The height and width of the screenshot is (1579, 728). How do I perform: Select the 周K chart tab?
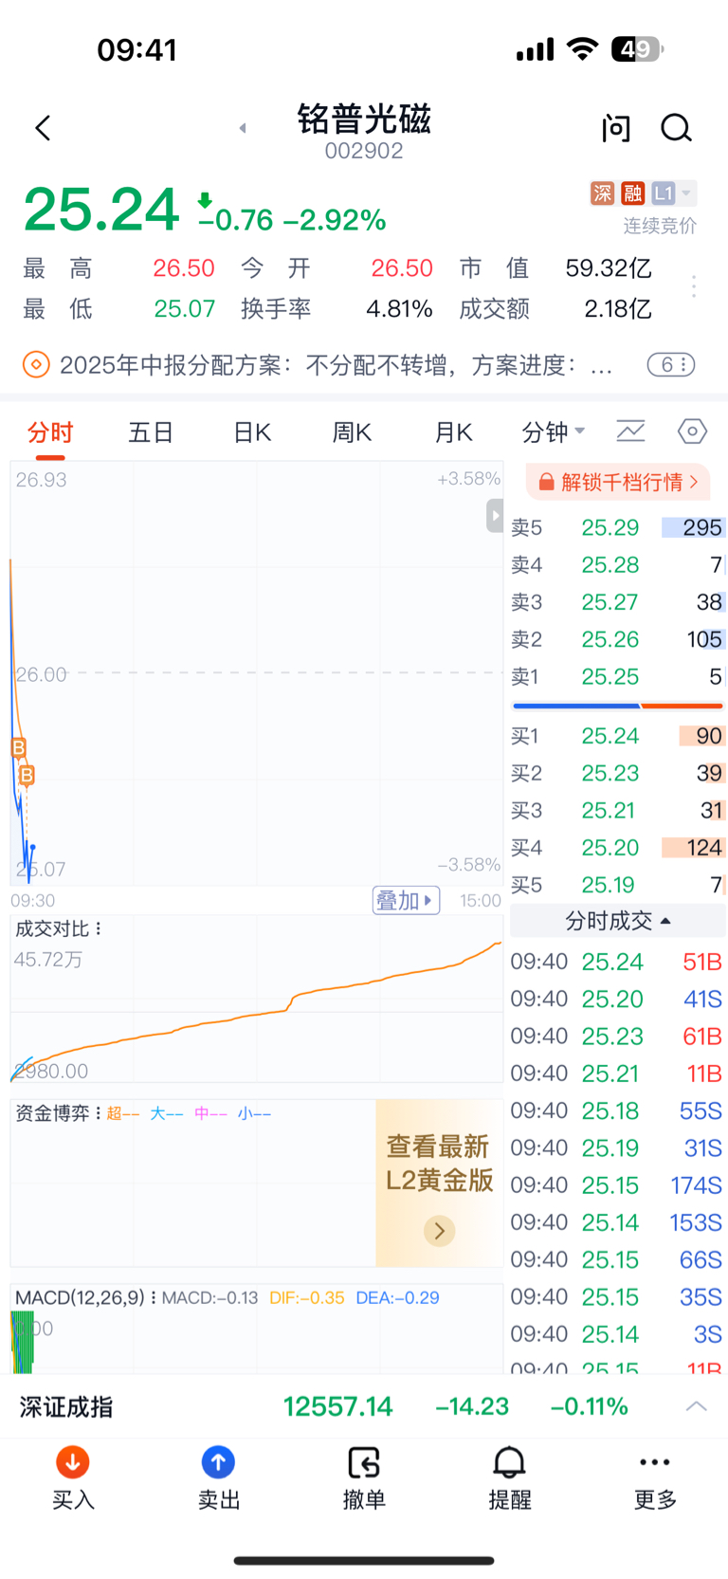tap(352, 432)
